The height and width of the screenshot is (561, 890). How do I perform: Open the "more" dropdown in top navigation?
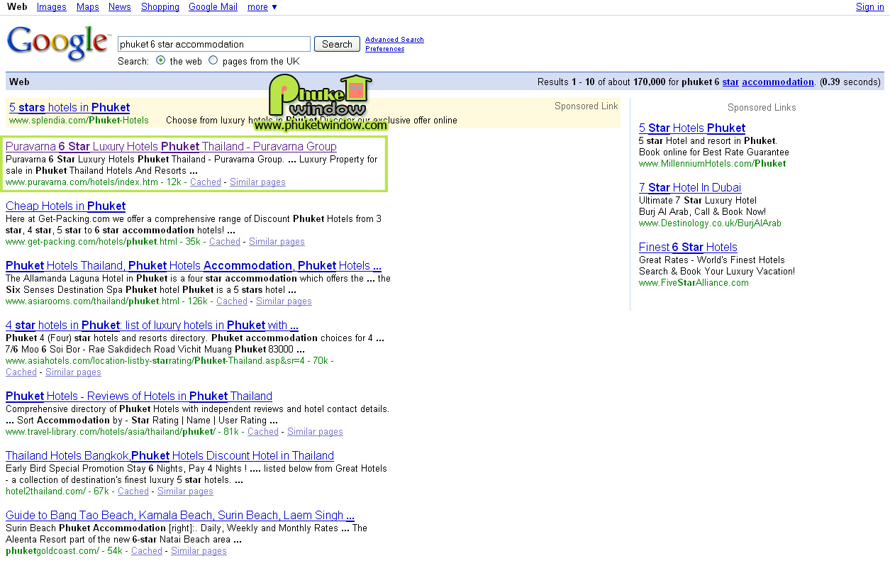click(x=262, y=7)
